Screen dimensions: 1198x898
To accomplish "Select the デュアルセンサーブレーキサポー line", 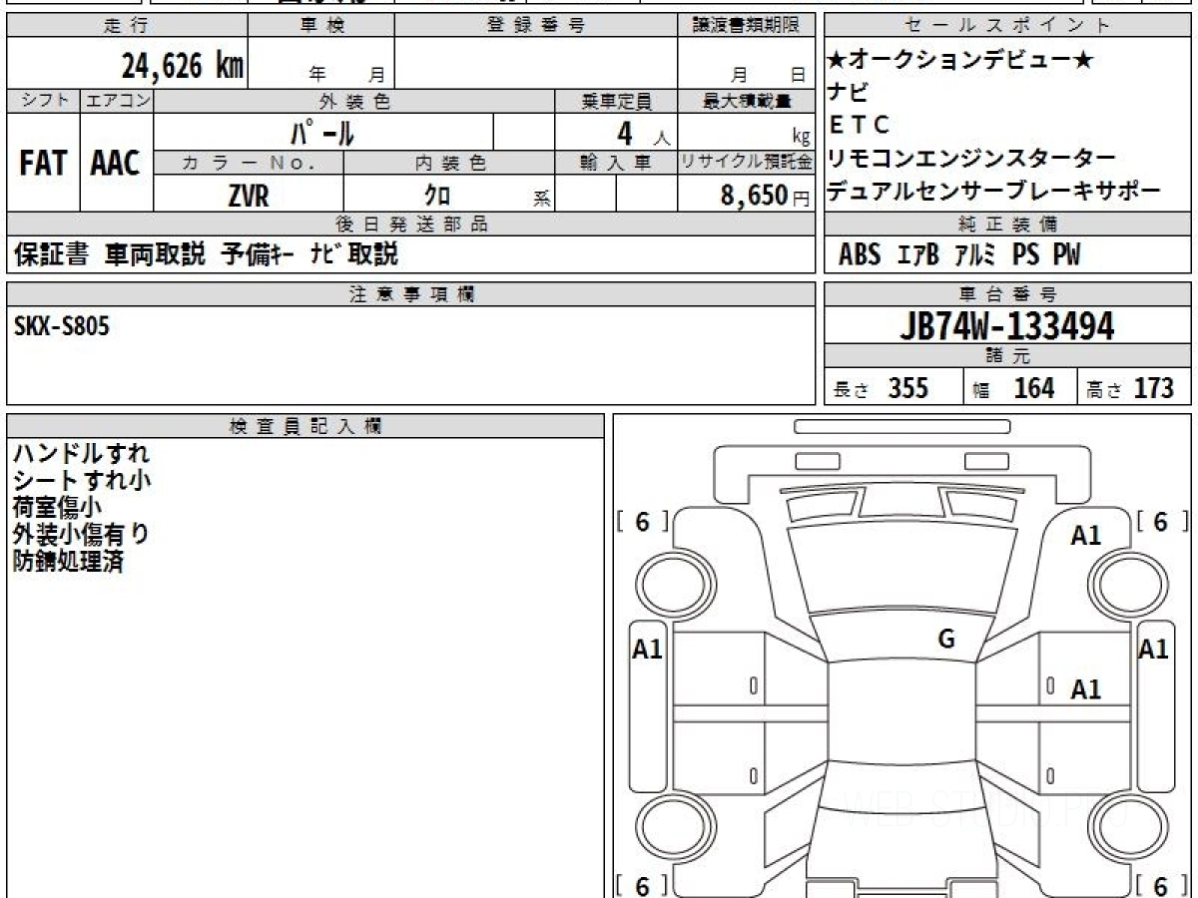I will point(994,192).
